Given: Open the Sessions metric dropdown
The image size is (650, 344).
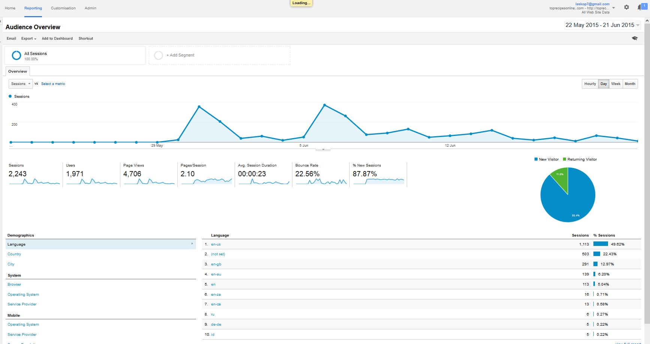Looking at the screenshot, I should [x=21, y=84].
